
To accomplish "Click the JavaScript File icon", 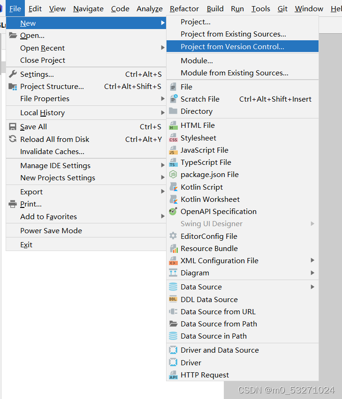I will (173, 150).
